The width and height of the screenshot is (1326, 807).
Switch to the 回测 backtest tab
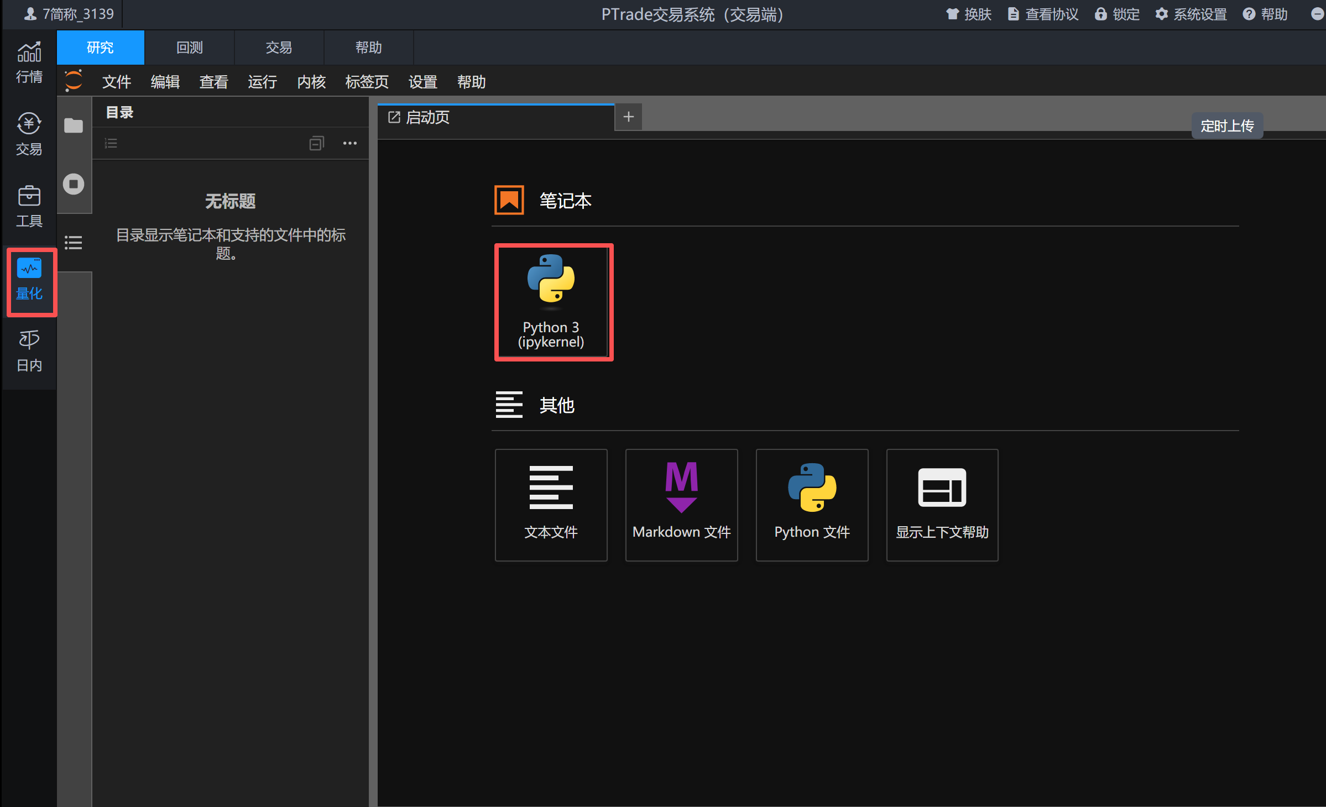pos(189,48)
